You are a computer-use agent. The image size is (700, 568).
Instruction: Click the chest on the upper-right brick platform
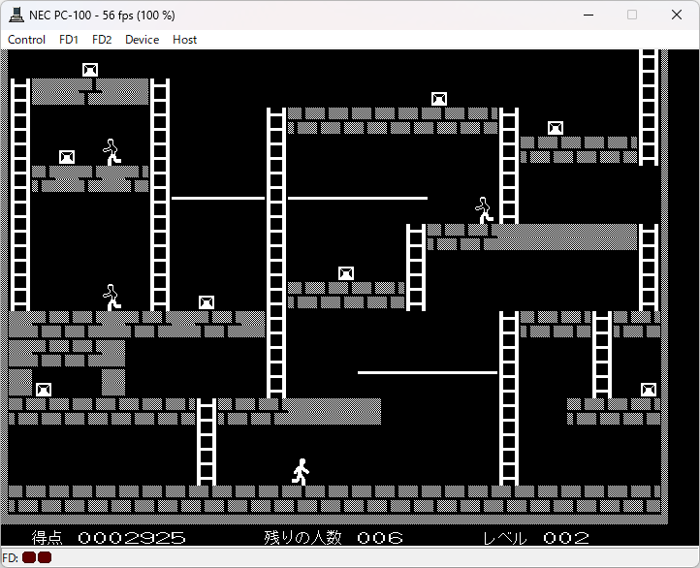556,128
